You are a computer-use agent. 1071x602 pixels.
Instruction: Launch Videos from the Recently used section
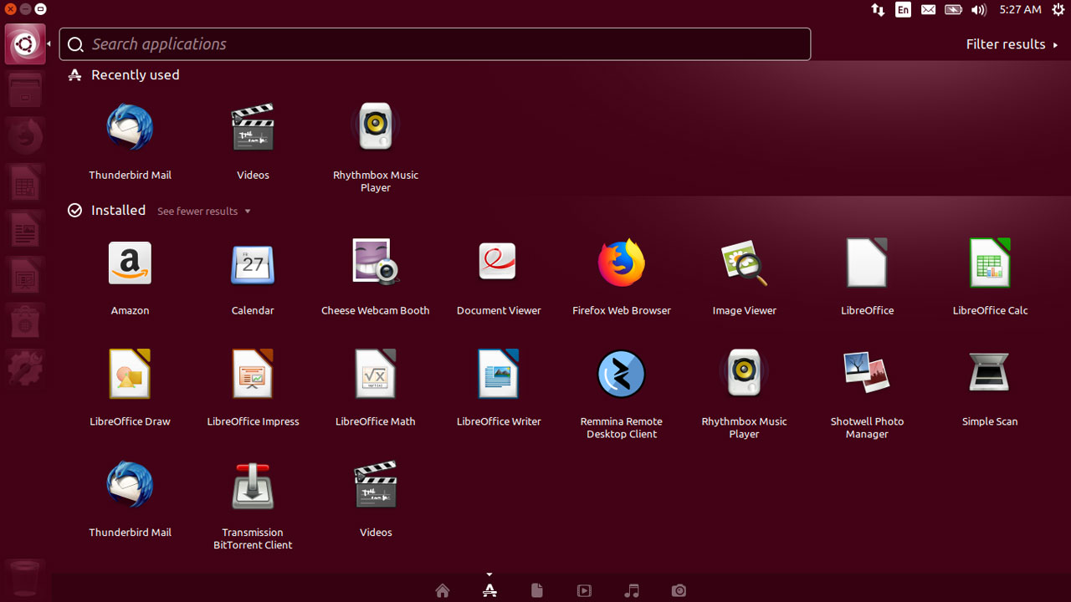point(253,128)
